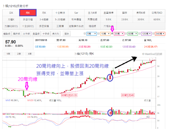
Task: Pick the 垂直線 vertical line tool
Action: pyautogui.click(x=36, y=34)
